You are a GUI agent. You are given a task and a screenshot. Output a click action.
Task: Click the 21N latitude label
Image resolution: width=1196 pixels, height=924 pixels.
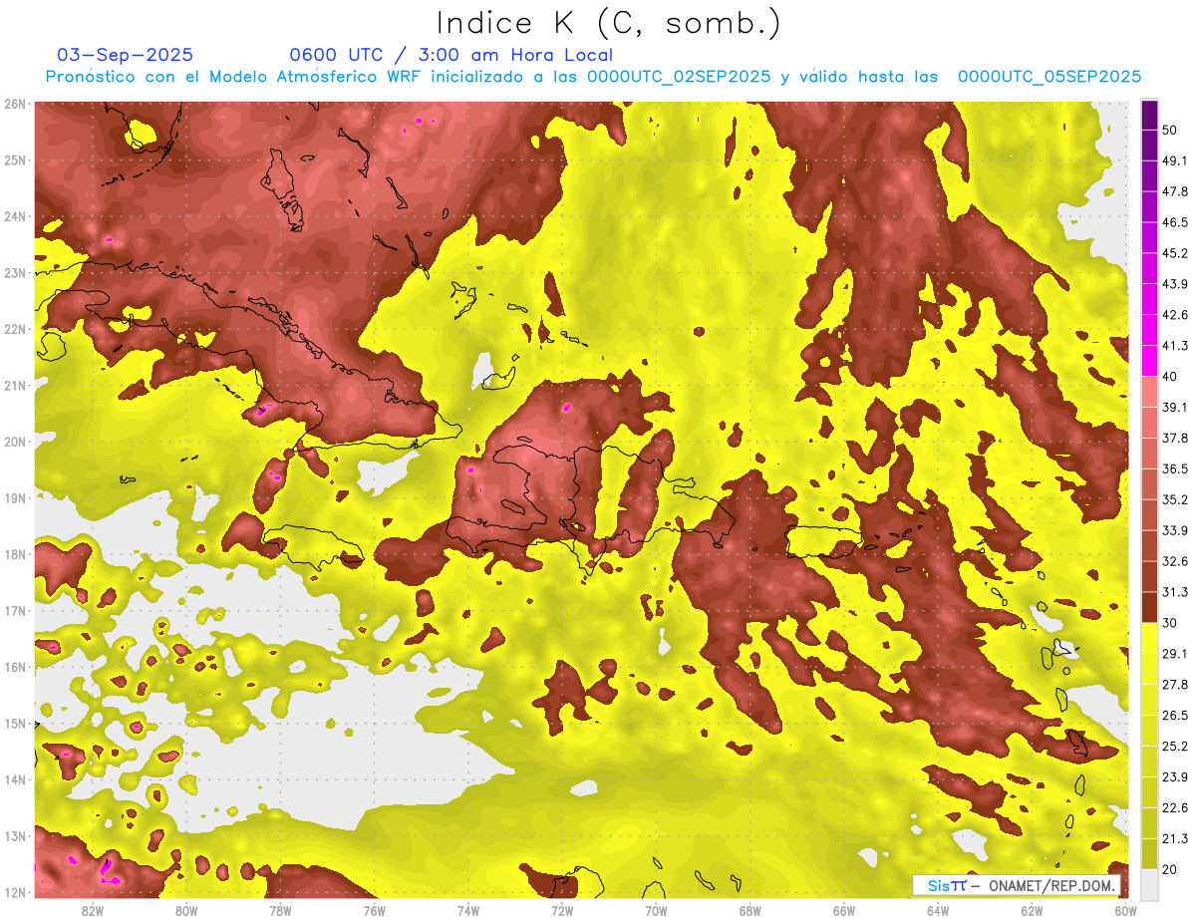coord(14,385)
